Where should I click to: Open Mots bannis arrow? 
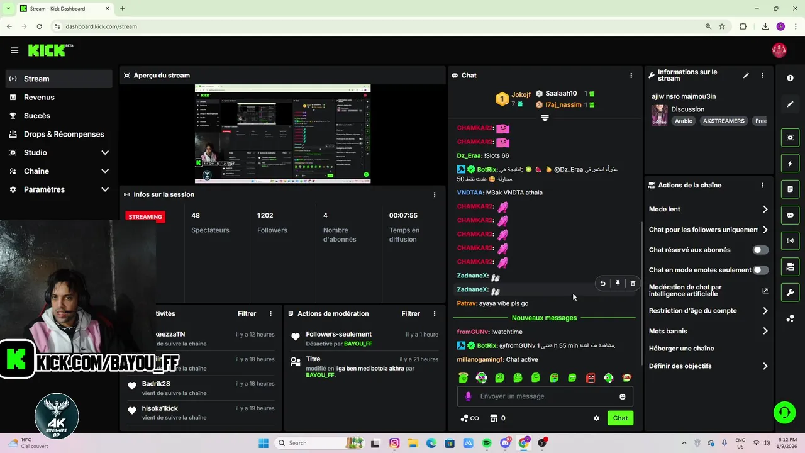pyautogui.click(x=765, y=331)
